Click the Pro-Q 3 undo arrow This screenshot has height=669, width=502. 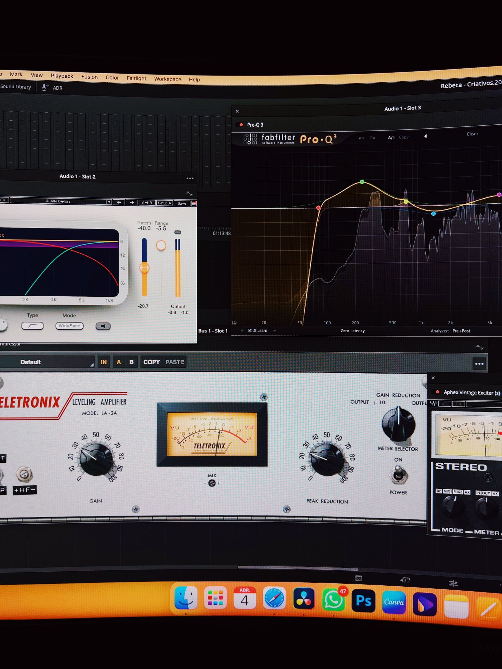click(361, 138)
